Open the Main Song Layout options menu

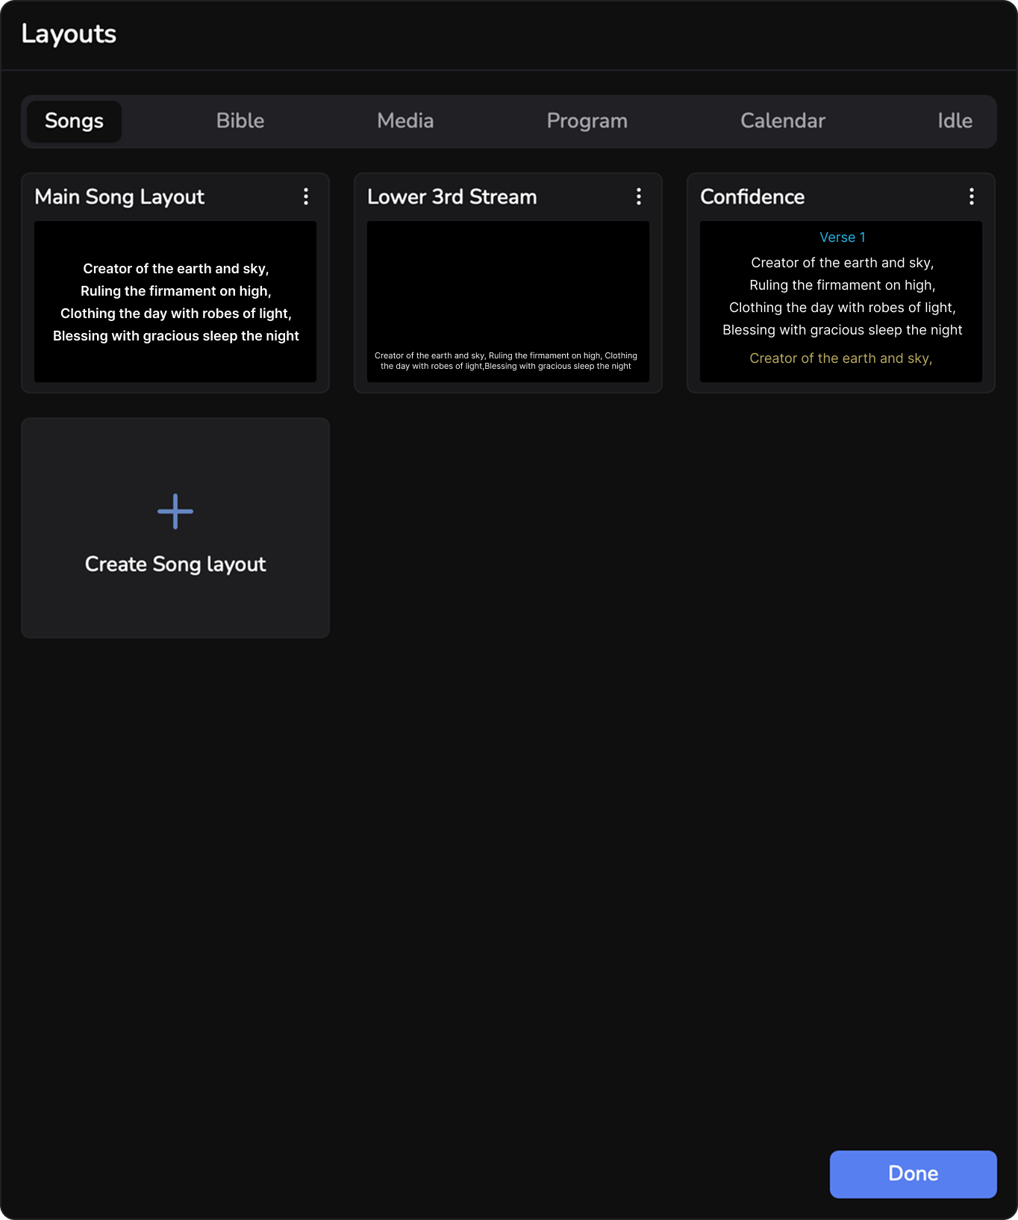306,196
